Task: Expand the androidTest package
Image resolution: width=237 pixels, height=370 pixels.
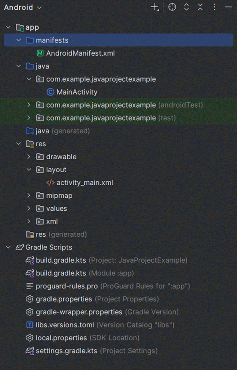Action: 29,105
